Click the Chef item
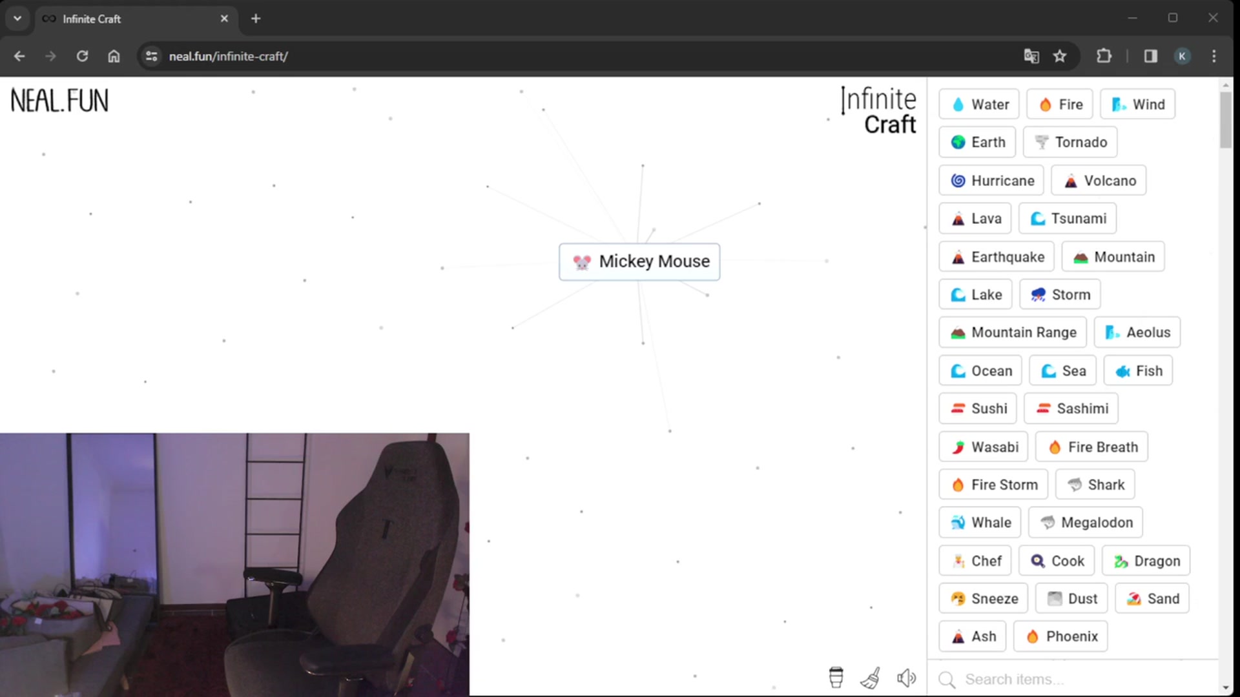The height and width of the screenshot is (697, 1240). point(975,561)
